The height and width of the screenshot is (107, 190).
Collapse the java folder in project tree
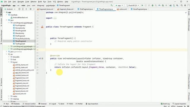click(x=7, y=20)
